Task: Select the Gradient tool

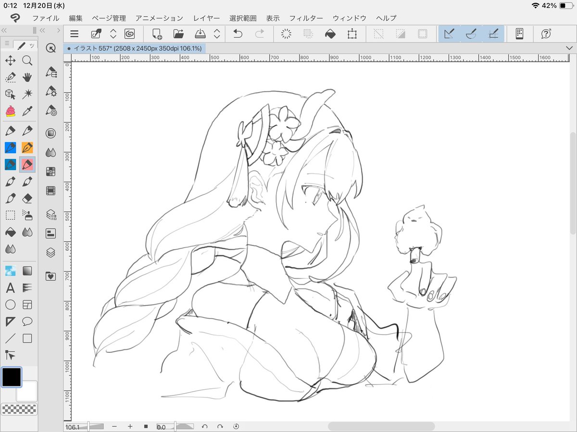Action: (x=27, y=271)
